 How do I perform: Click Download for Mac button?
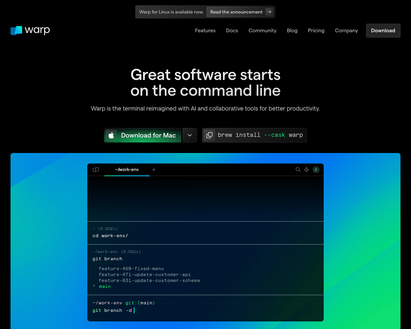tap(142, 135)
